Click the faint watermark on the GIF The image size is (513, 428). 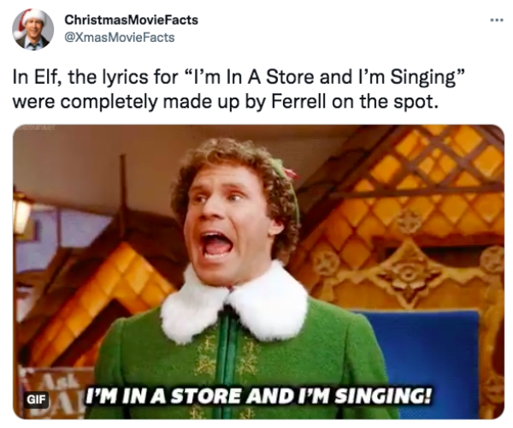tap(34, 128)
